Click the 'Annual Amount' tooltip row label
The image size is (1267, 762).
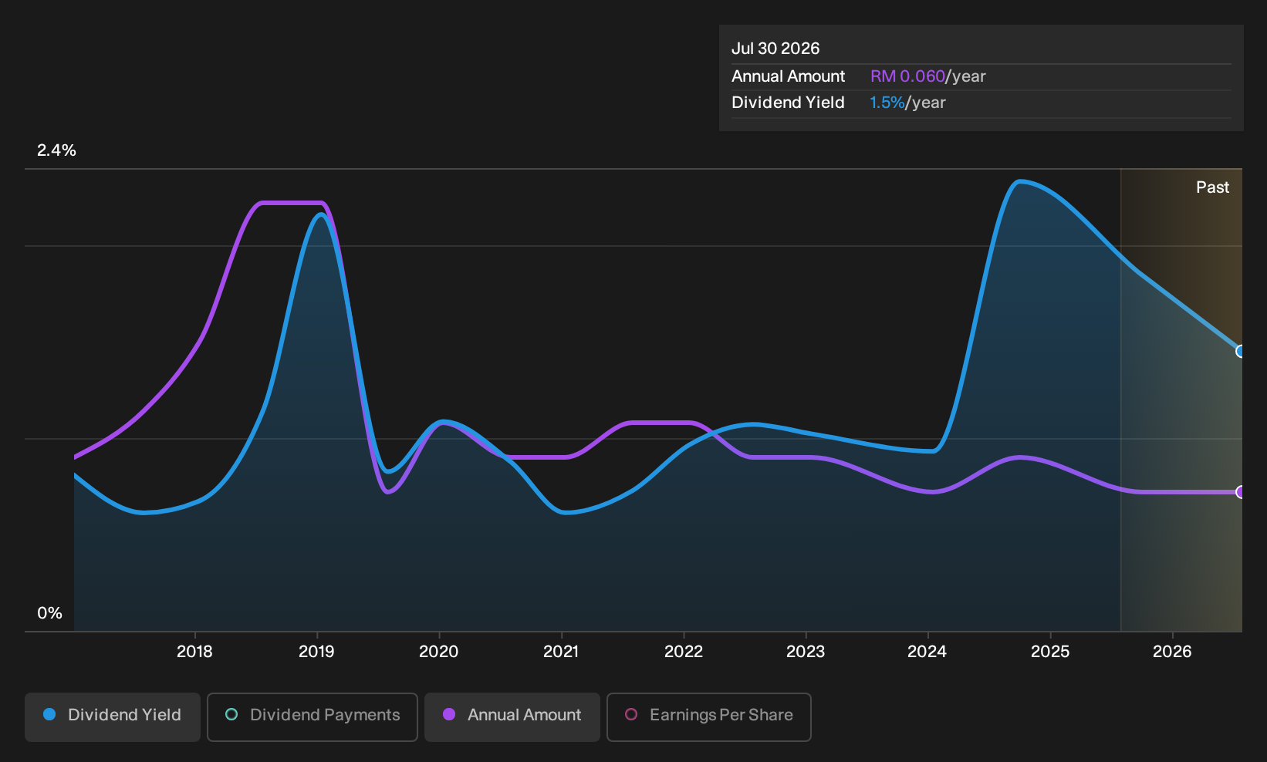click(x=788, y=76)
